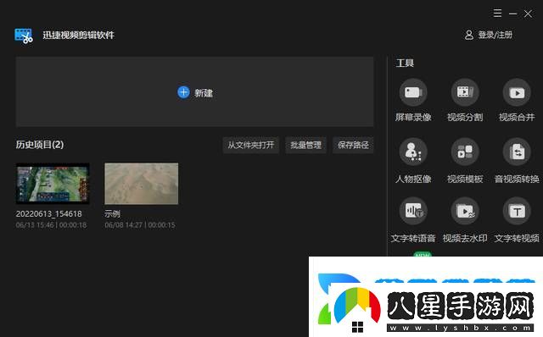Click the 视频合并 label text
This screenshot has height=337, width=543.
click(517, 117)
